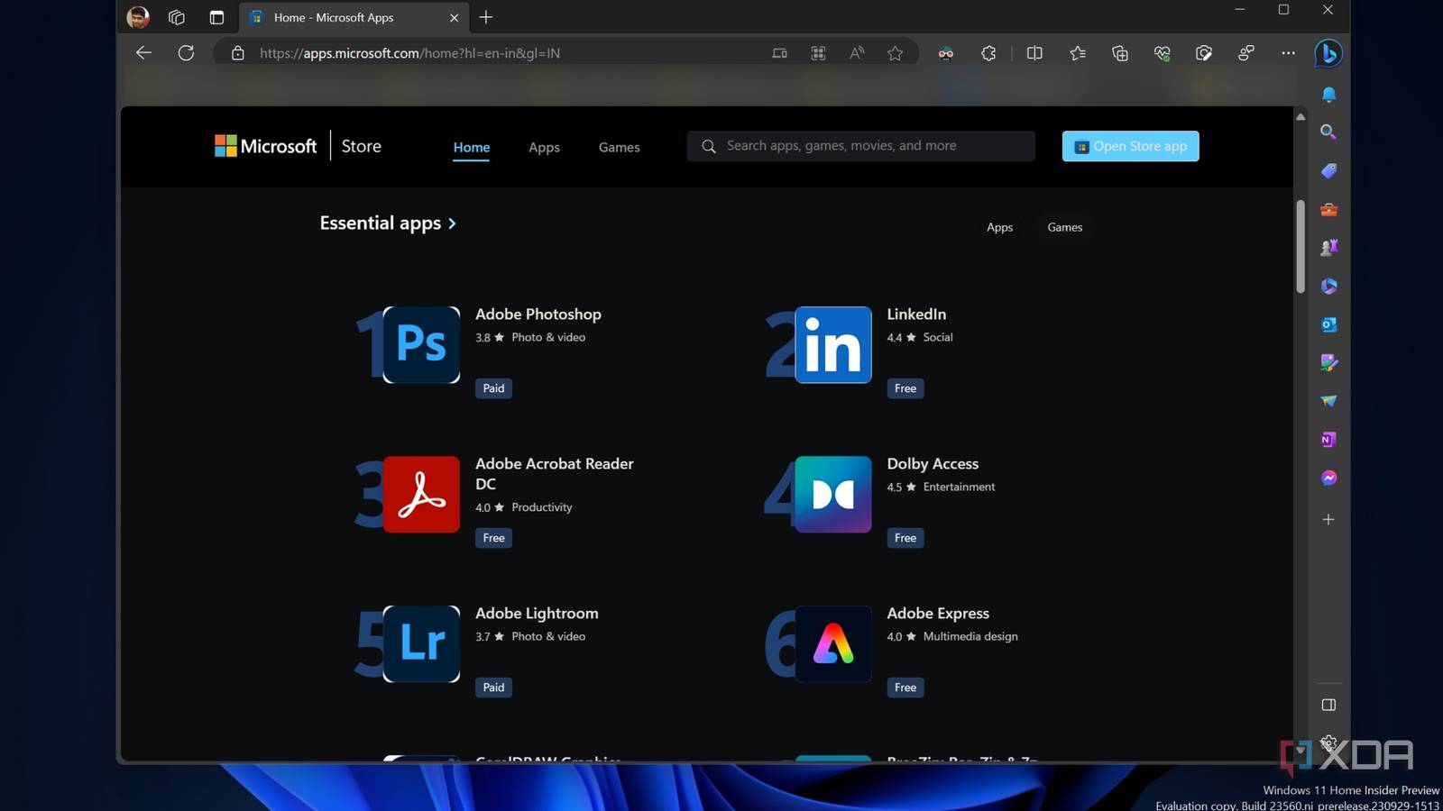The width and height of the screenshot is (1443, 811).
Task: Open browser Extensions puzzle icon
Action: [988, 54]
